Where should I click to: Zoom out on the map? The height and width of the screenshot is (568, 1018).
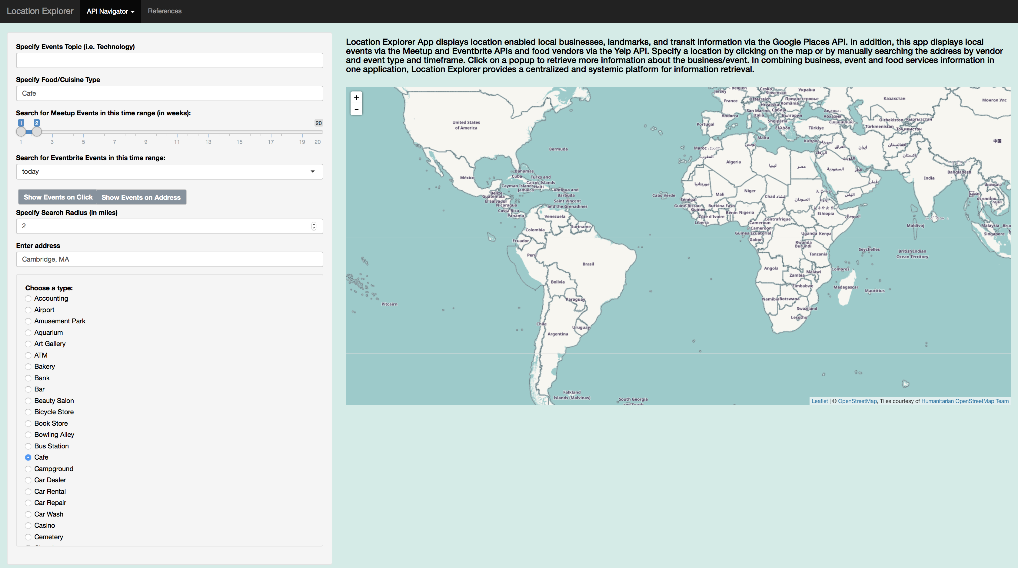(x=357, y=109)
